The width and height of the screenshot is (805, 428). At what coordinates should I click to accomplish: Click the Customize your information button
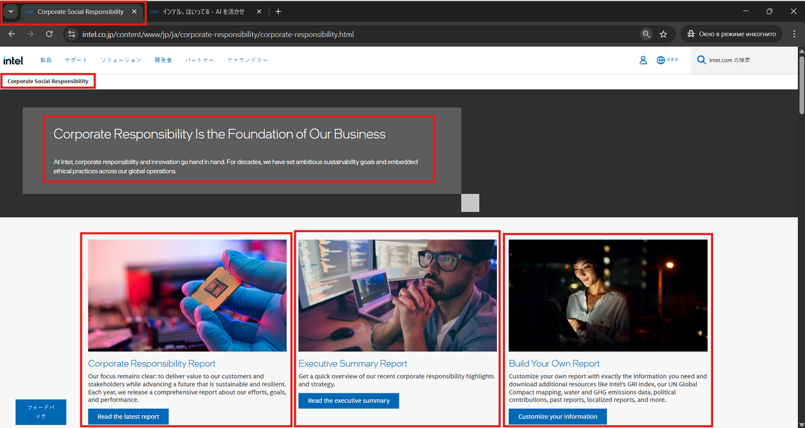pyautogui.click(x=558, y=416)
